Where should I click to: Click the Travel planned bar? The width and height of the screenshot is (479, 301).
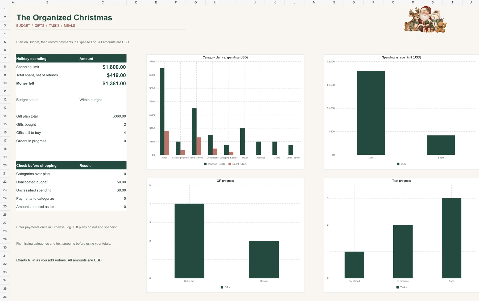click(242, 142)
